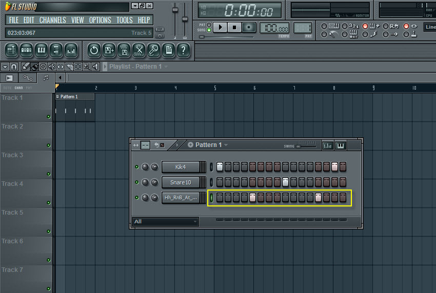Open the audio editor scissors icon
The width and height of the screenshot is (436, 293).
click(139, 50)
